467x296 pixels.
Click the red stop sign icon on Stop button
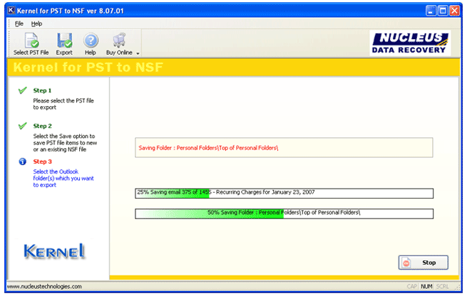(x=406, y=263)
